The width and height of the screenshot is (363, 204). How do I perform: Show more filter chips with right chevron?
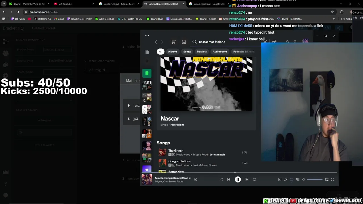253,52
